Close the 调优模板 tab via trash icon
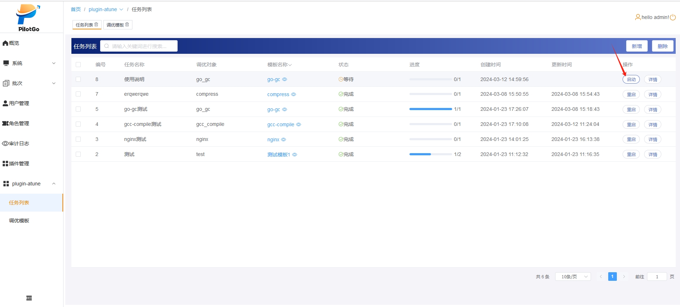The height and width of the screenshot is (307, 680). click(x=127, y=25)
